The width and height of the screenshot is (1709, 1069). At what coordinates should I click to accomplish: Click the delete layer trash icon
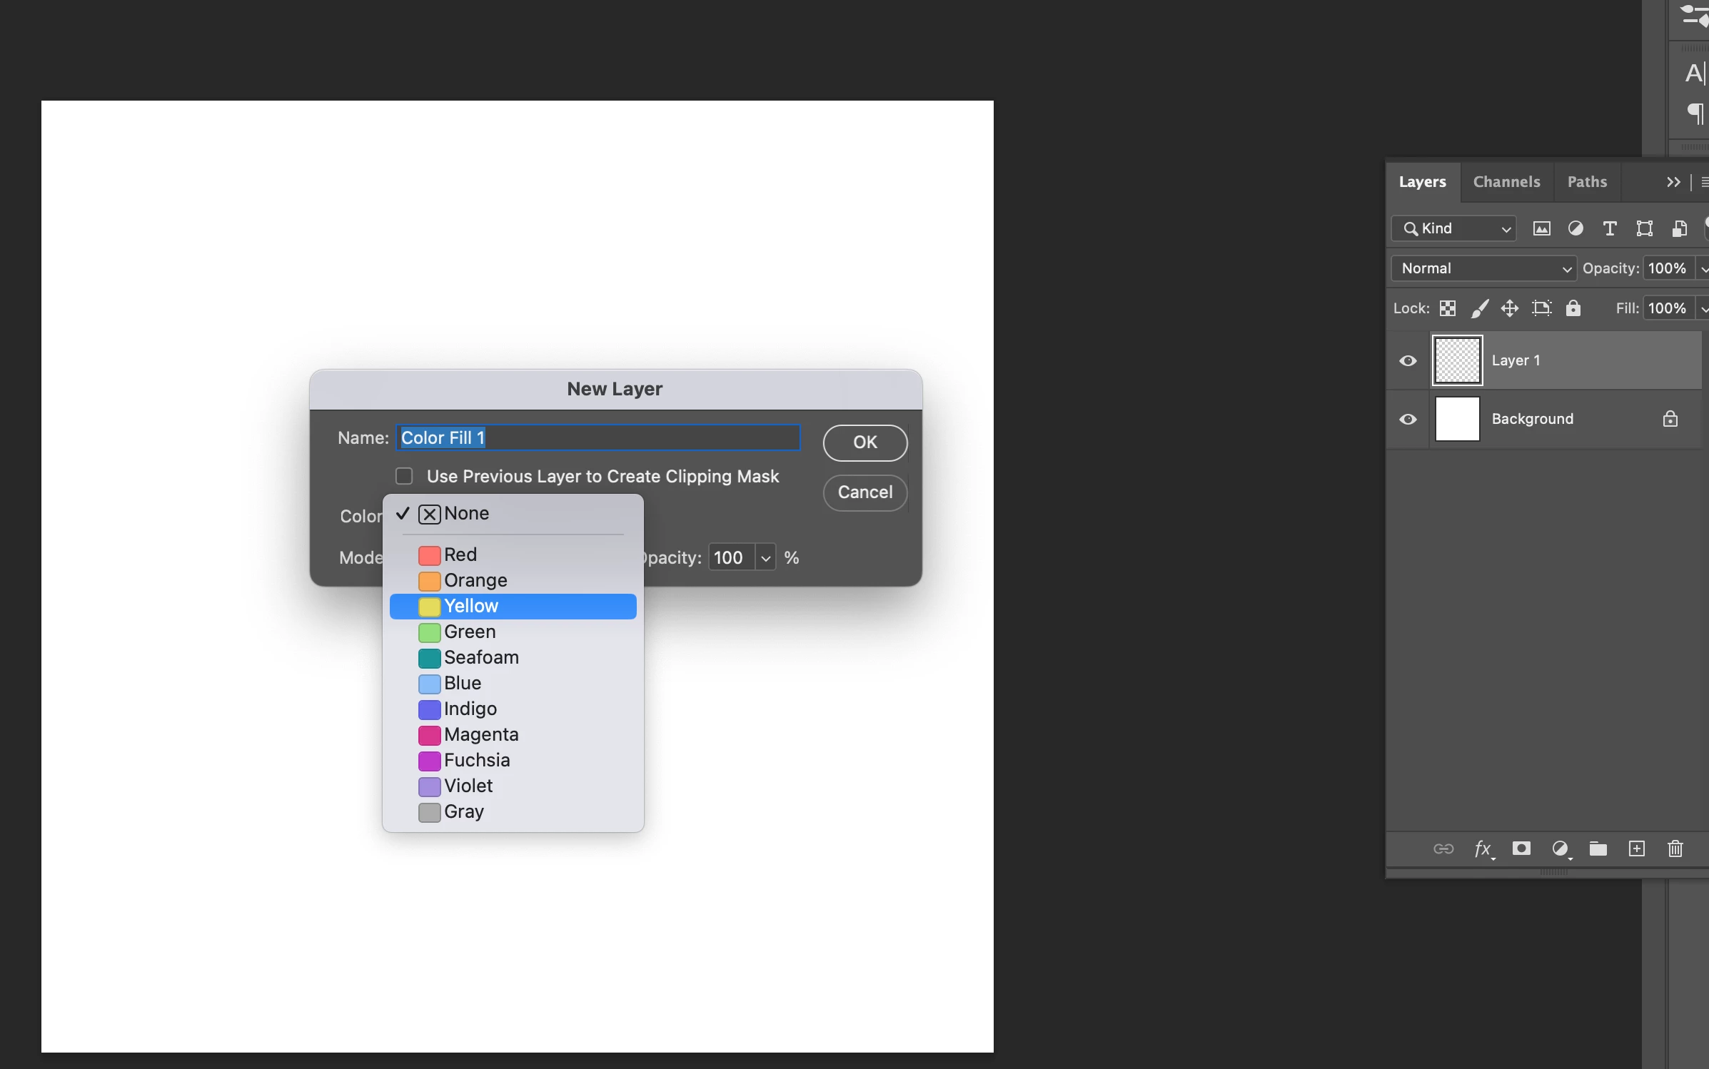click(x=1675, y=848)
